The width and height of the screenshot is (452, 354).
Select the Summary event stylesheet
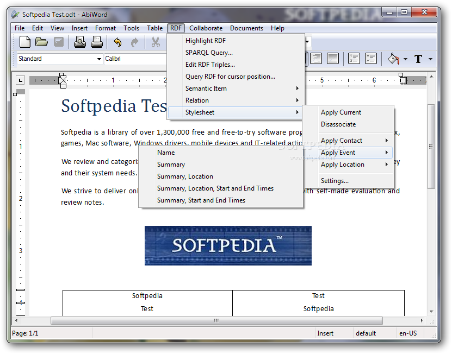[x=221, y=165]
